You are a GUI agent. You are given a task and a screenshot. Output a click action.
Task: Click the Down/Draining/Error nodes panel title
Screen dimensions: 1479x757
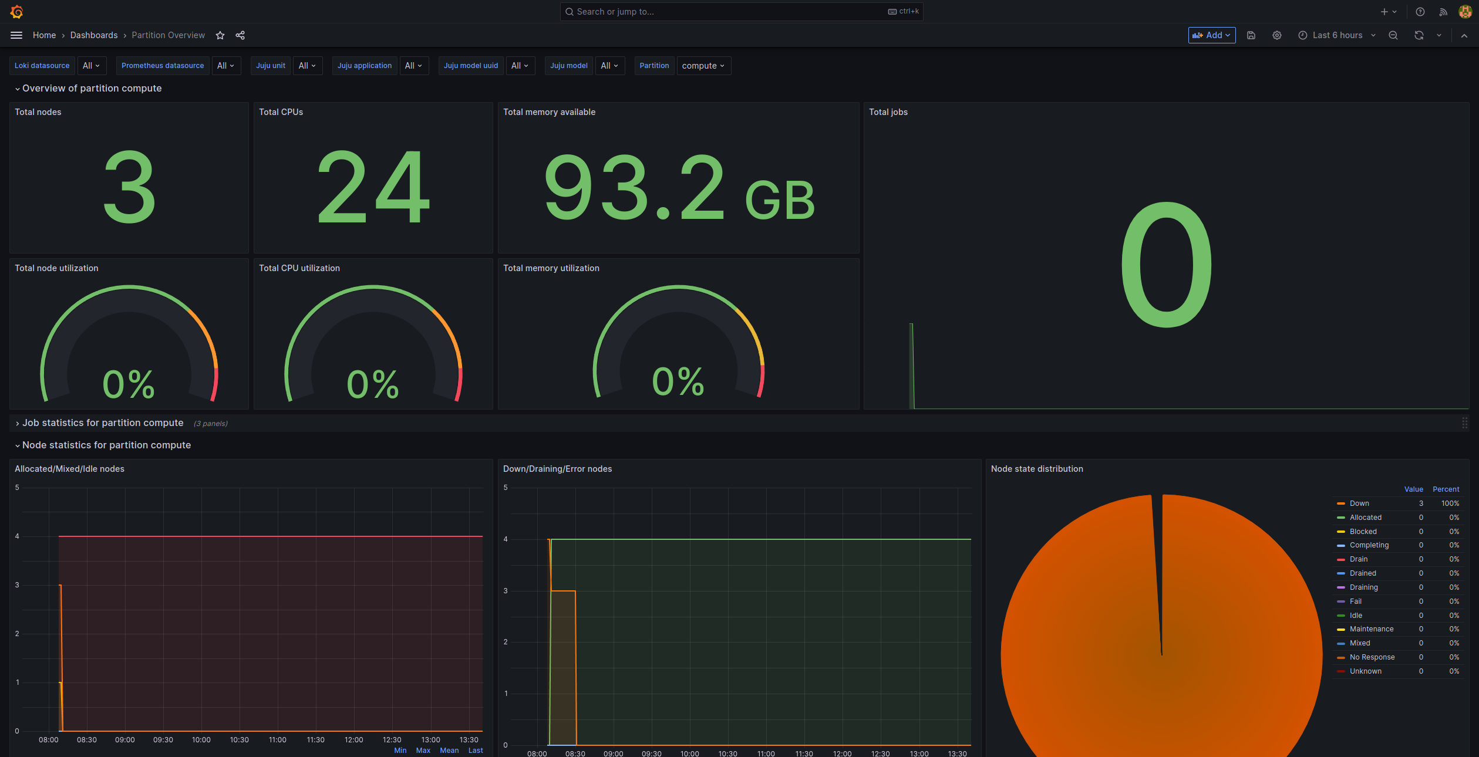557,469
